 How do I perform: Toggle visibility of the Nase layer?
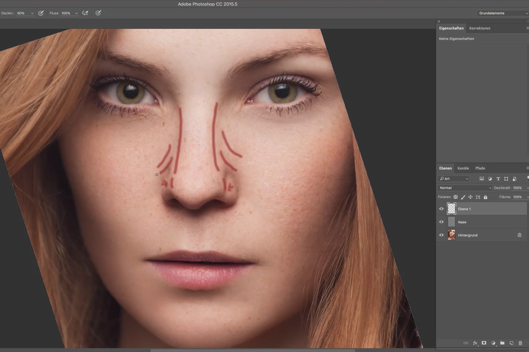click(x=441, y=222)
